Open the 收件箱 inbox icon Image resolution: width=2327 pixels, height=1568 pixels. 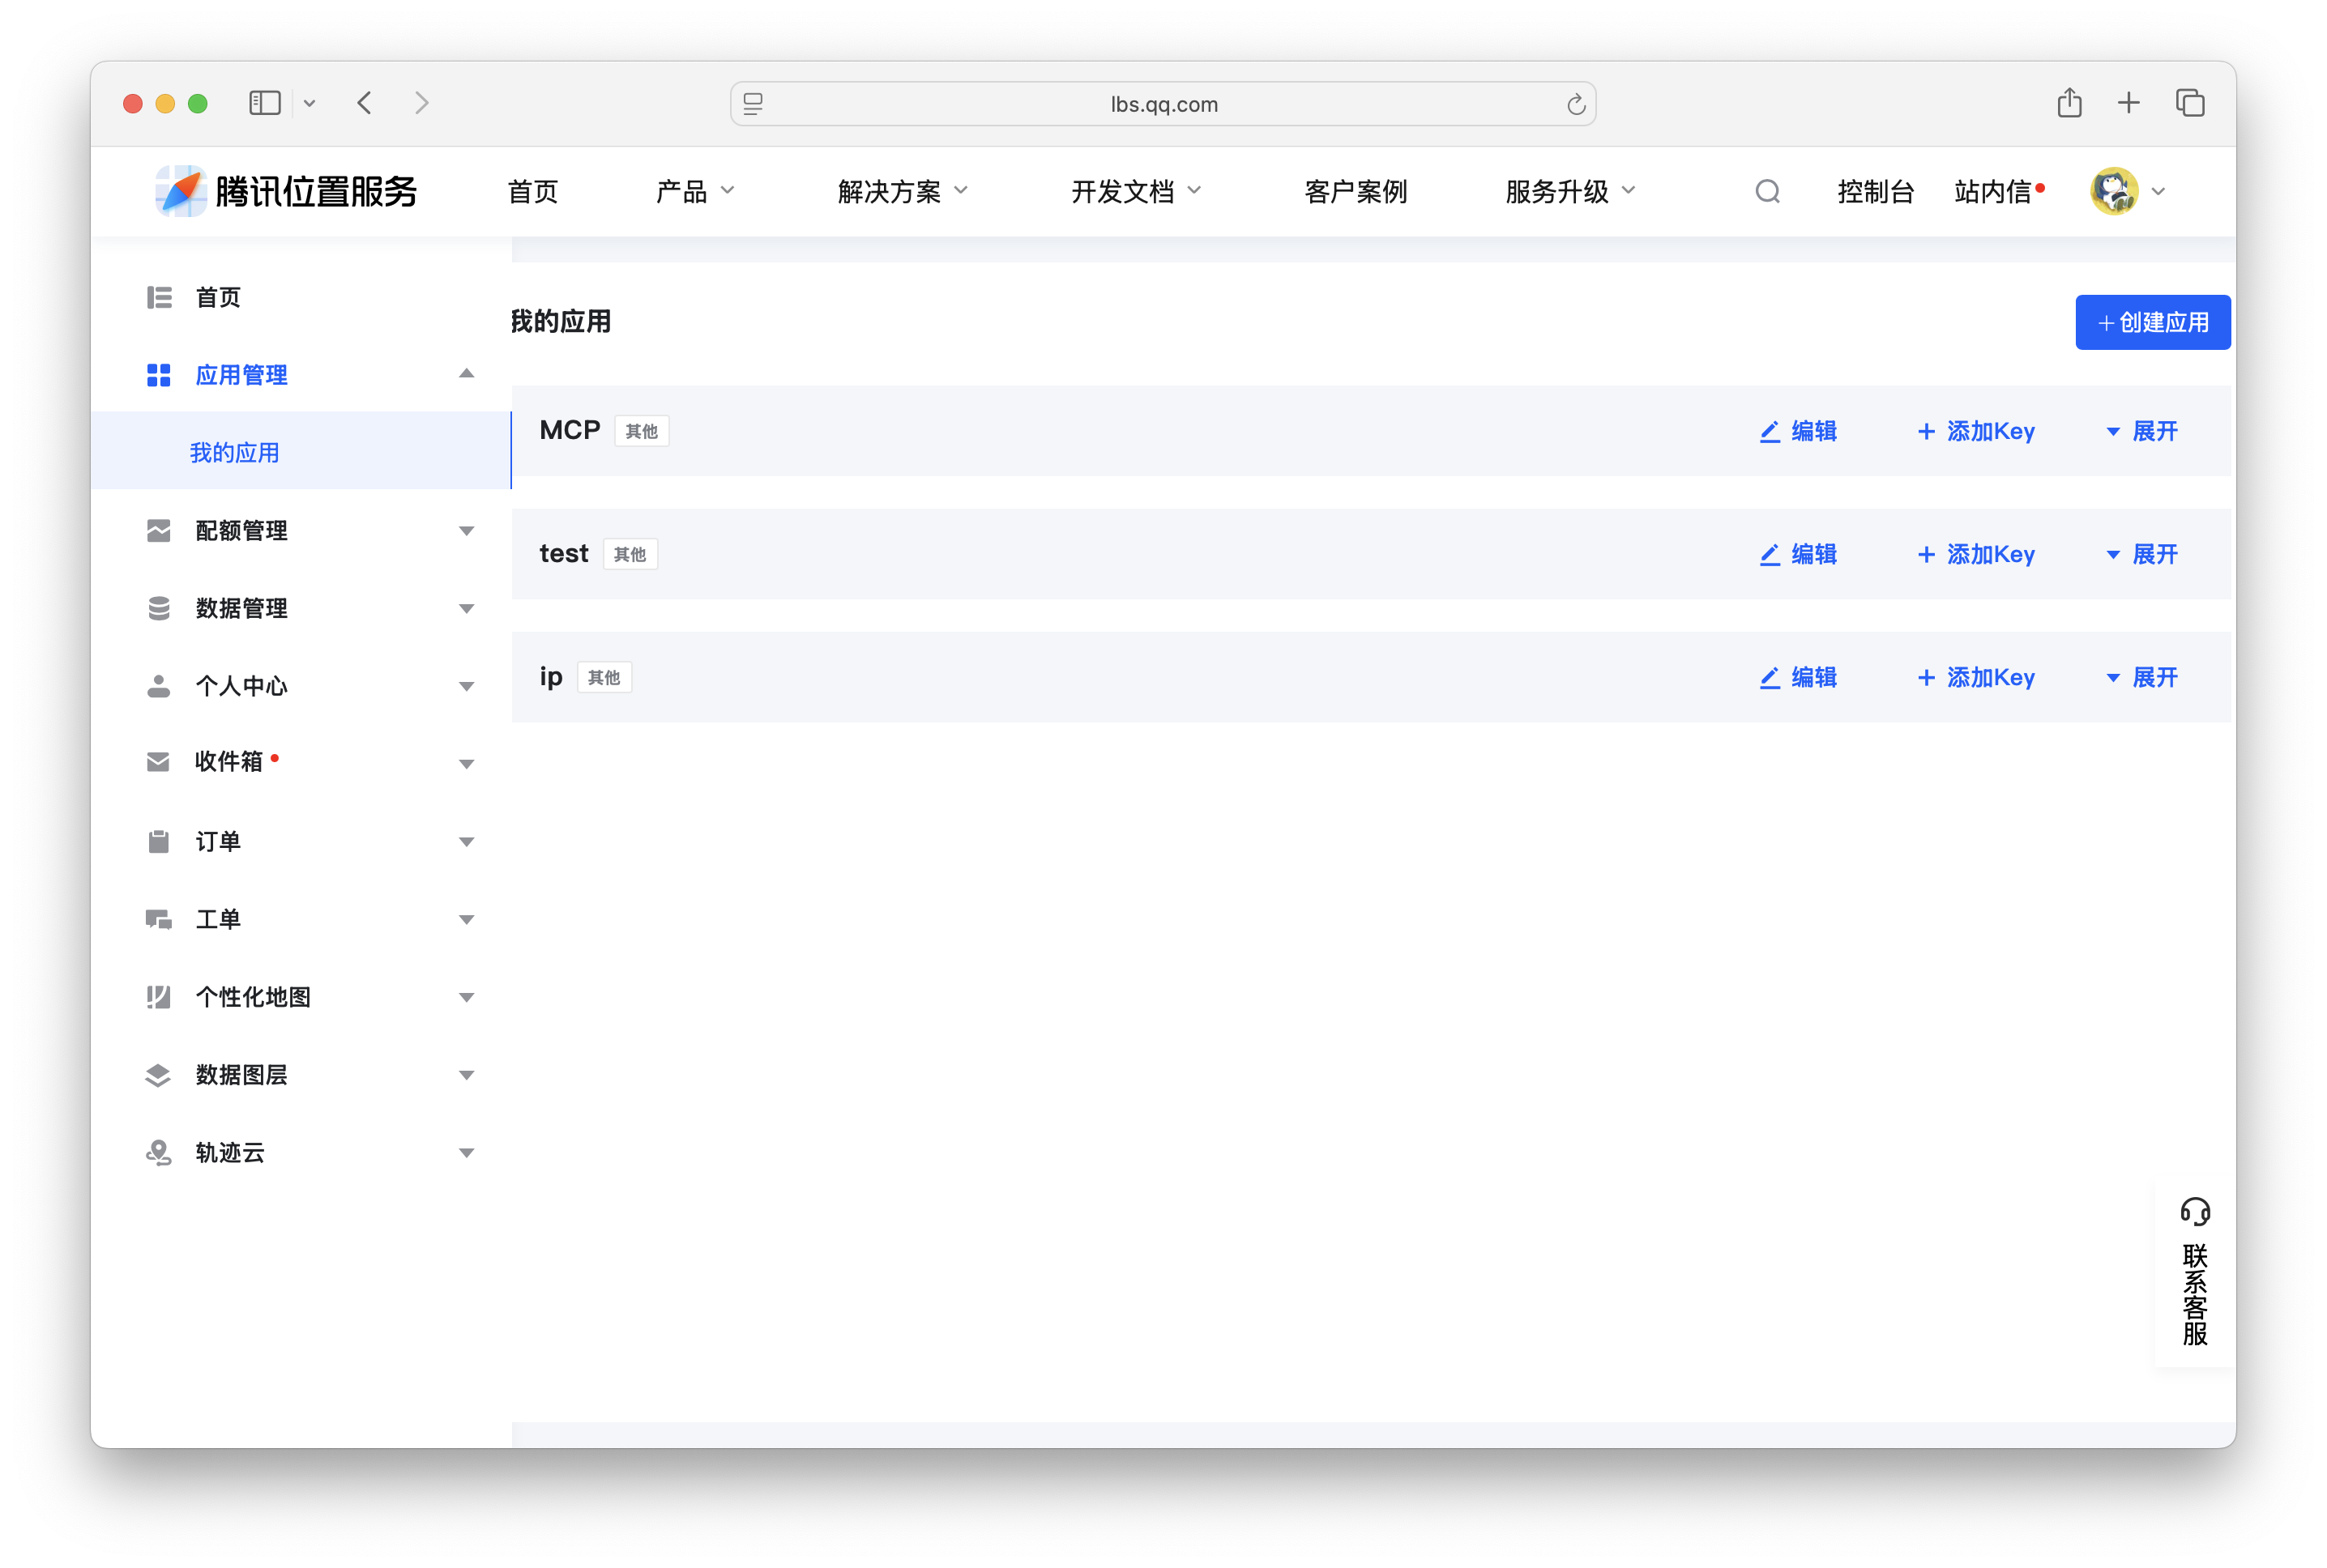click(158, 761)
